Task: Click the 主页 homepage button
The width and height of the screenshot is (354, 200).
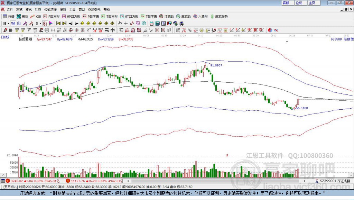Action: pos(314,3)
